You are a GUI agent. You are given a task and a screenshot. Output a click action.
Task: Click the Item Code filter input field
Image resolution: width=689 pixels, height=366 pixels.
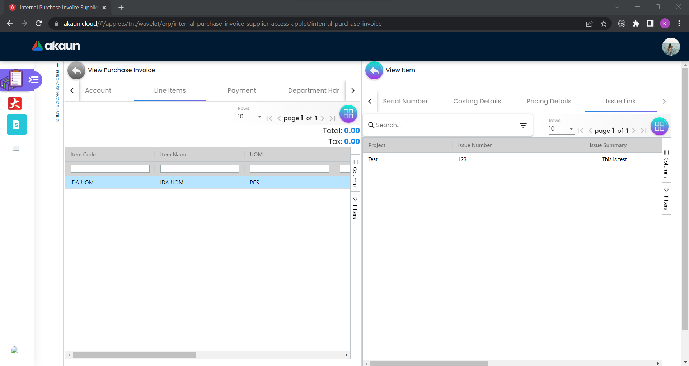pos(110,169)
